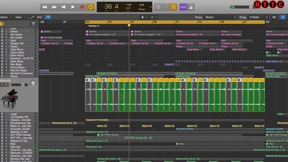Open the Snap Smart dropdown

[x=220, y=17]
